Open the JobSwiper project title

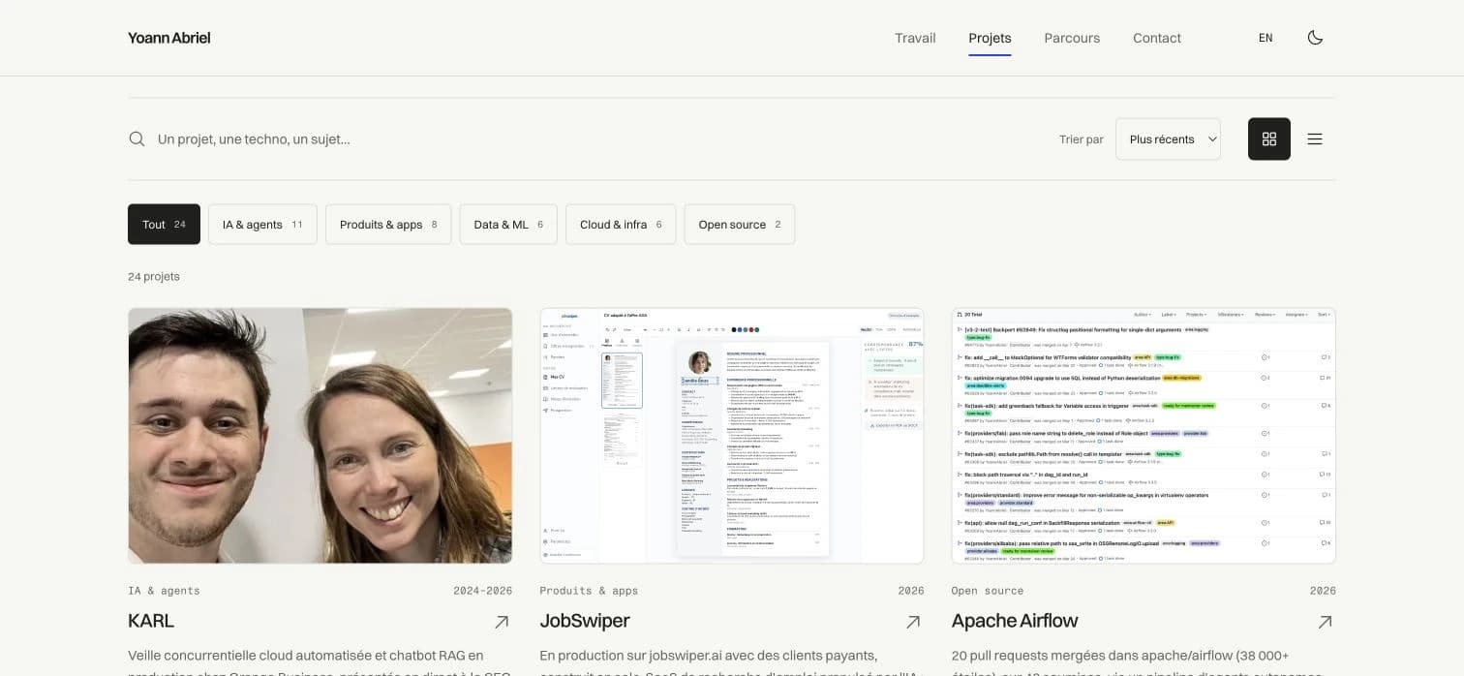(585, 621)
